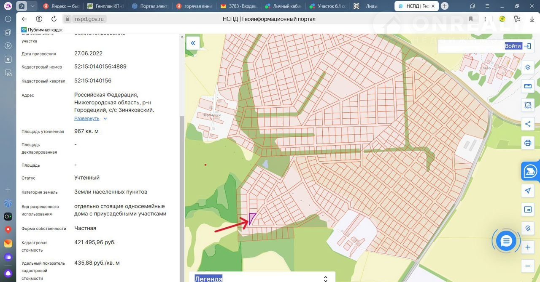Activate the search by area tool
Screen dimensions: 540x282
(527, 105)
